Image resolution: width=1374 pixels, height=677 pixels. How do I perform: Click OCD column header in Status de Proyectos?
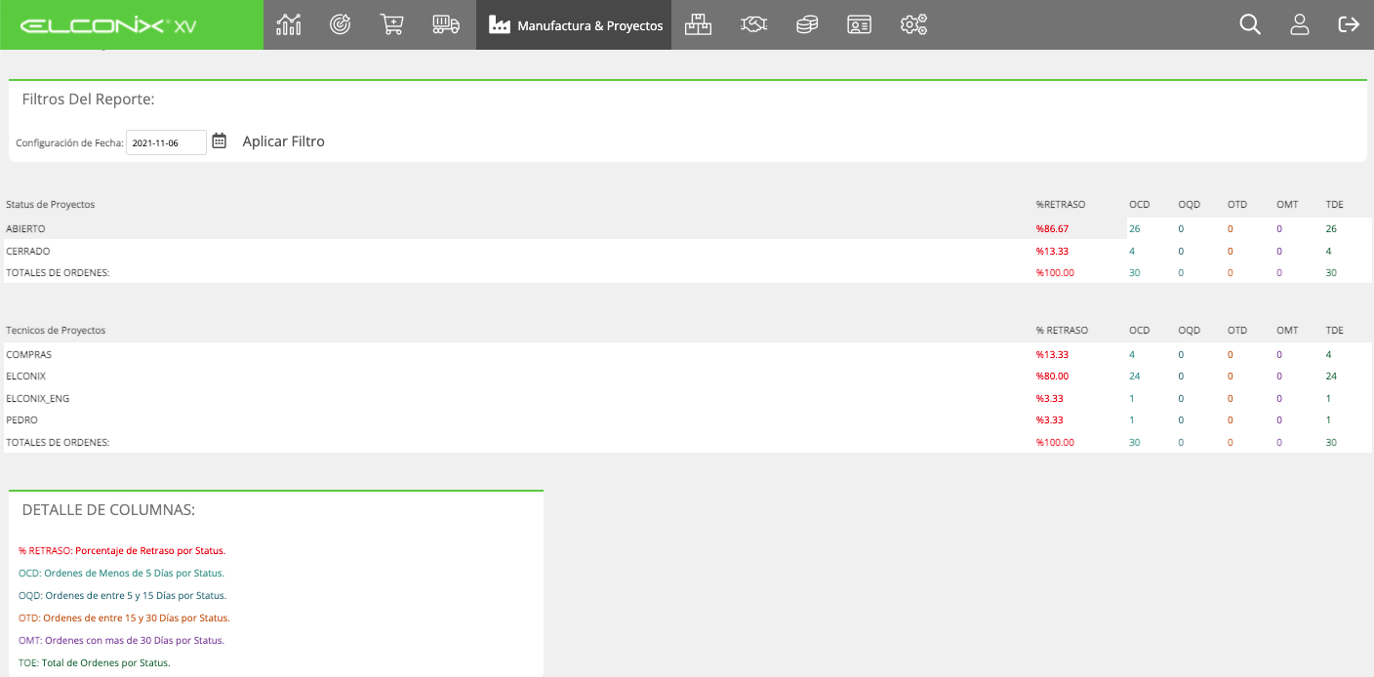(x=1140, y=204)
